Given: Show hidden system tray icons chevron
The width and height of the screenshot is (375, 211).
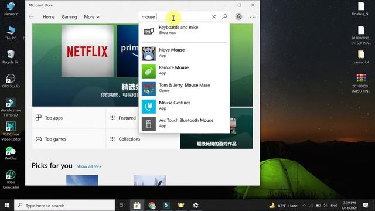Looking at the screenshot, I should click(304, 206).
